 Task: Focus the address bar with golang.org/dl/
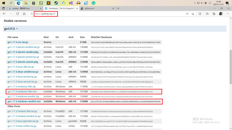(46, 14)
